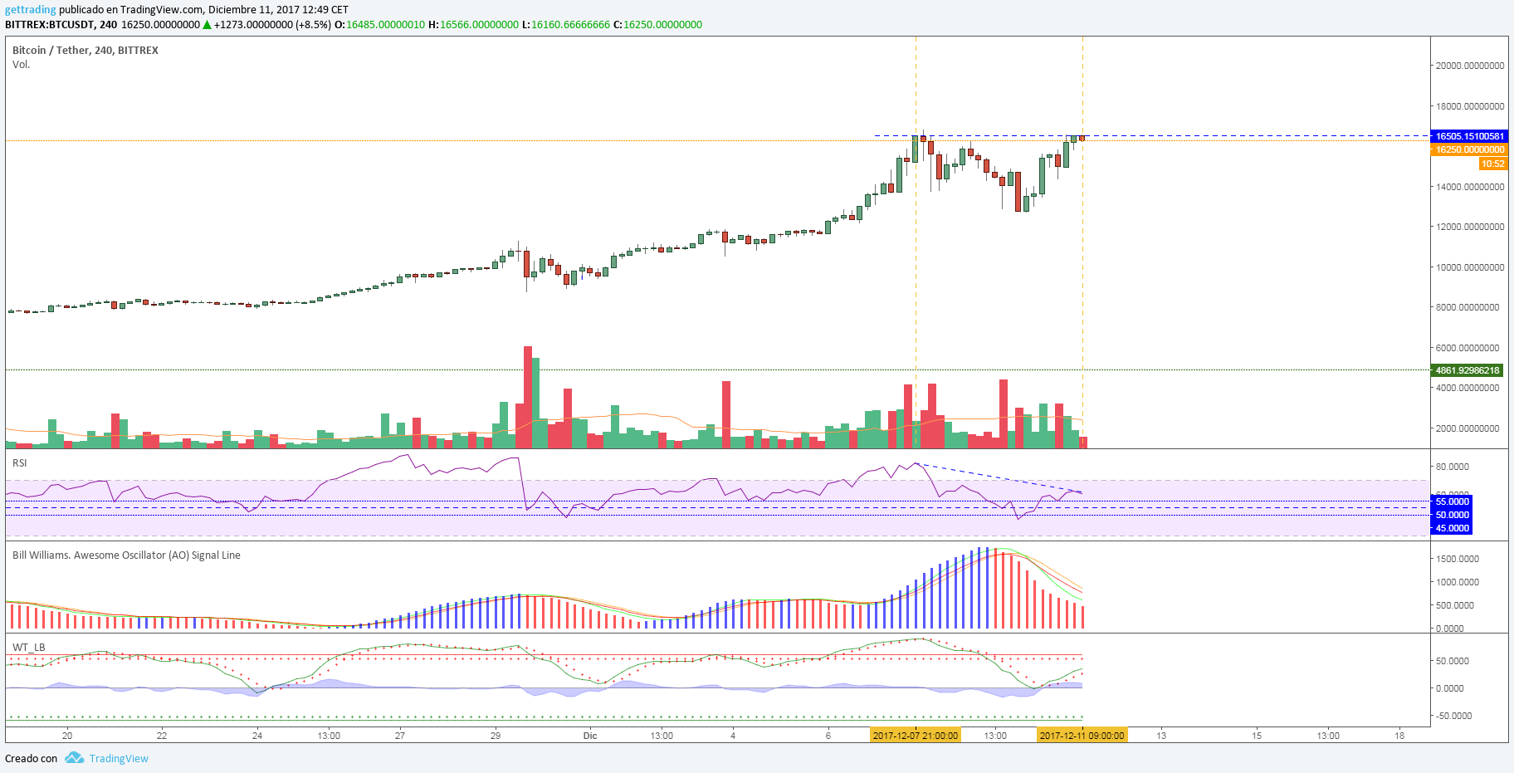Click the RSI 80.0000 axis label
This screenshot has width=1514, height=773.
pos(1453,467)
